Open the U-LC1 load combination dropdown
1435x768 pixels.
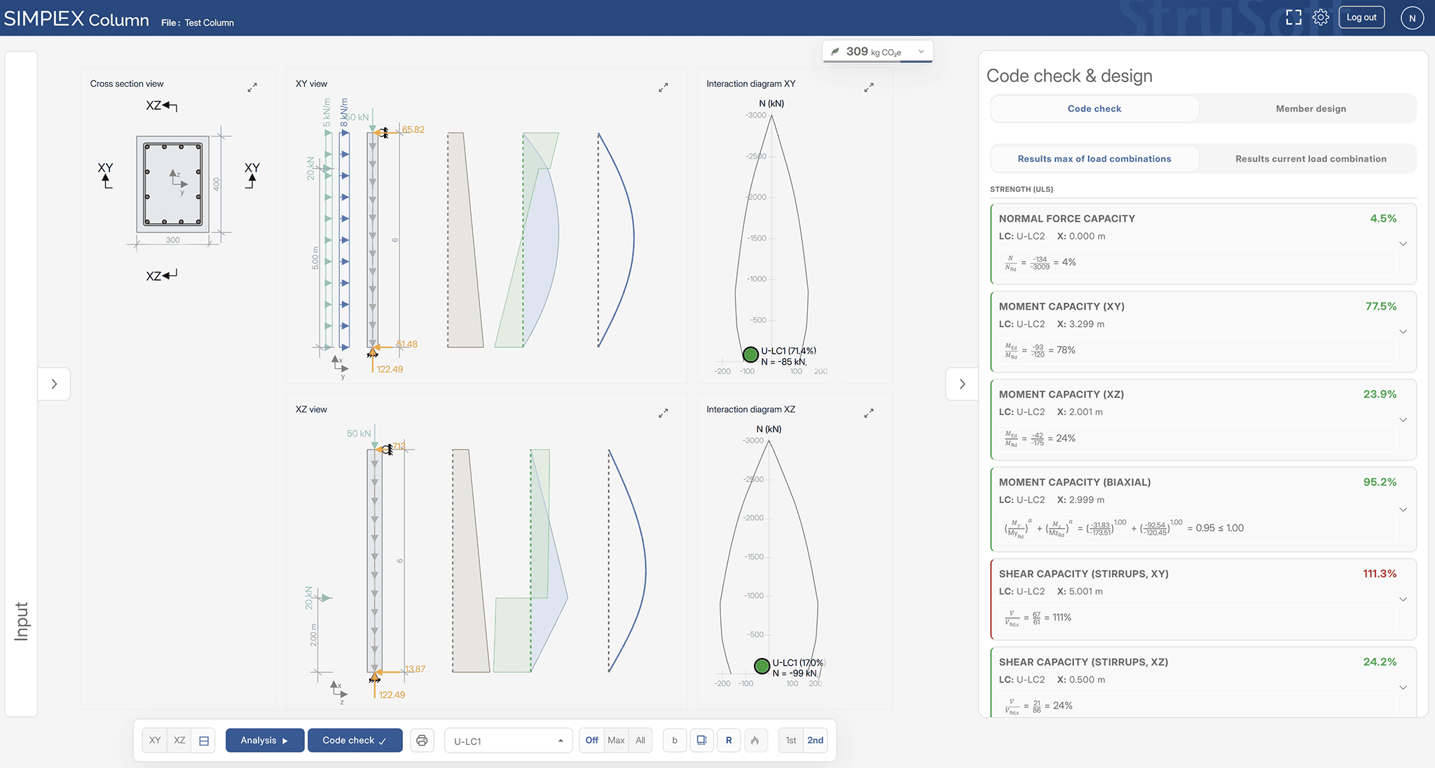tap(509, 741)
